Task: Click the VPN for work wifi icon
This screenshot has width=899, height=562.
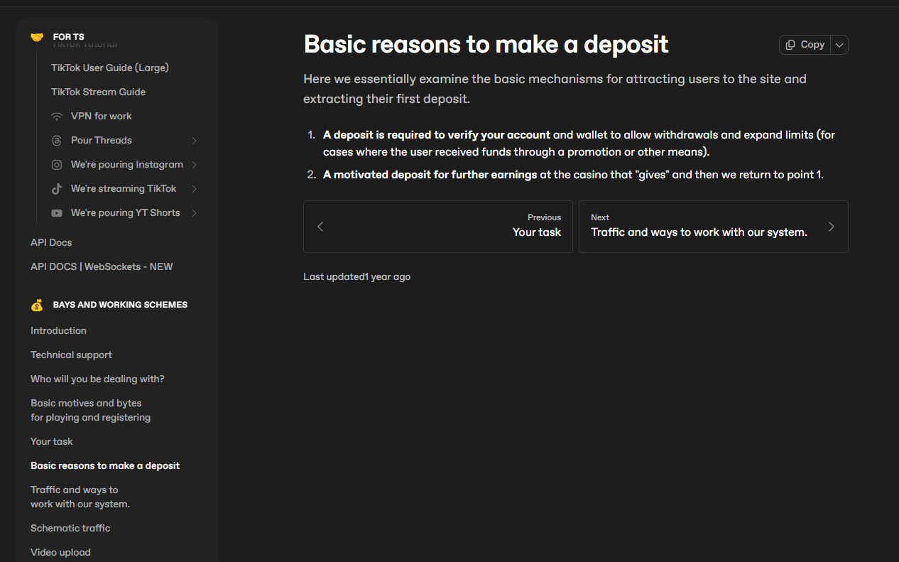Action: [x=56, y=116]
